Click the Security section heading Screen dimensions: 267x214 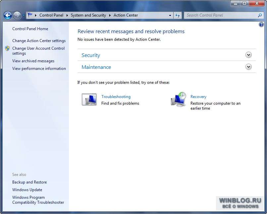pos(91,55)
